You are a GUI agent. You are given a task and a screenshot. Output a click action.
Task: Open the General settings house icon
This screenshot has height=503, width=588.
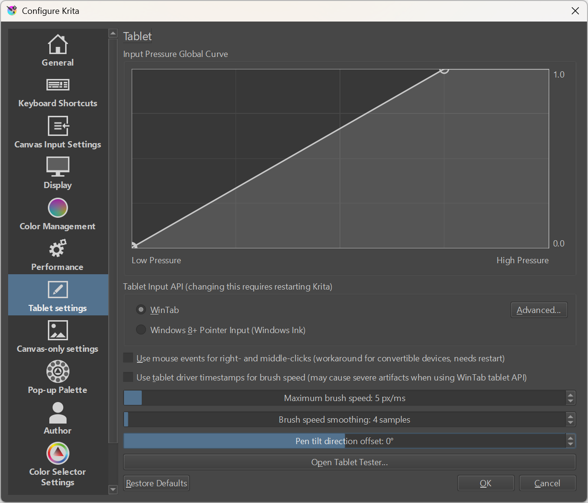58,44
